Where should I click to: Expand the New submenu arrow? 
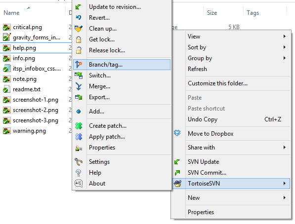click(x=285, y=197)
